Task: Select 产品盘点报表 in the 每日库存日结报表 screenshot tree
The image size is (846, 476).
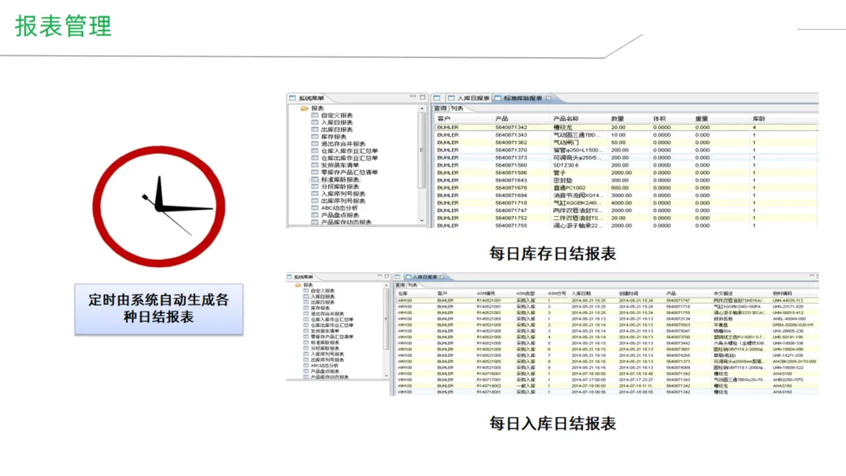Action: [x=340, y=215]
